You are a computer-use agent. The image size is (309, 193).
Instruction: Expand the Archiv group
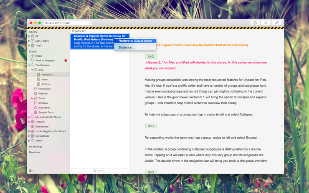[29, 140]
